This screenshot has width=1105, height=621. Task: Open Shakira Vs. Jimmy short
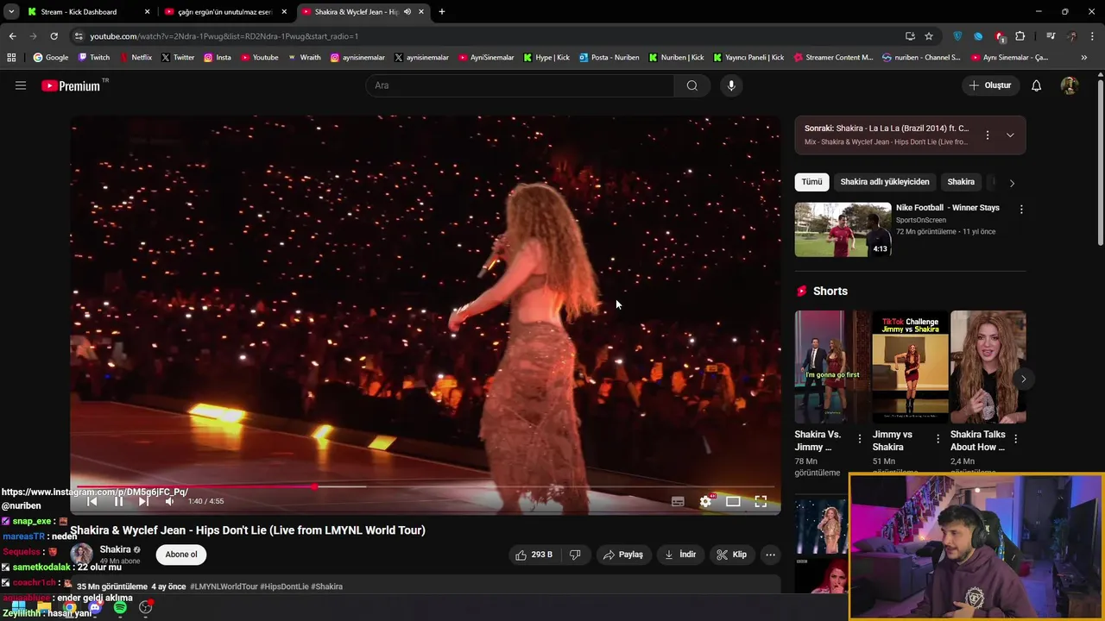point(832,367)
